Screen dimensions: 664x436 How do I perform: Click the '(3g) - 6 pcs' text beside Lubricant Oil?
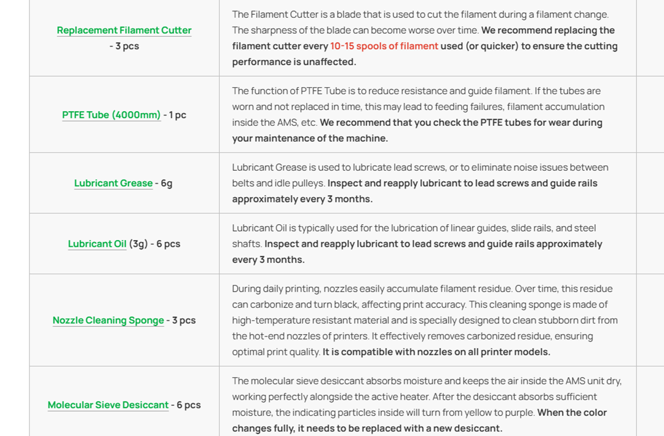pos(154,244)
